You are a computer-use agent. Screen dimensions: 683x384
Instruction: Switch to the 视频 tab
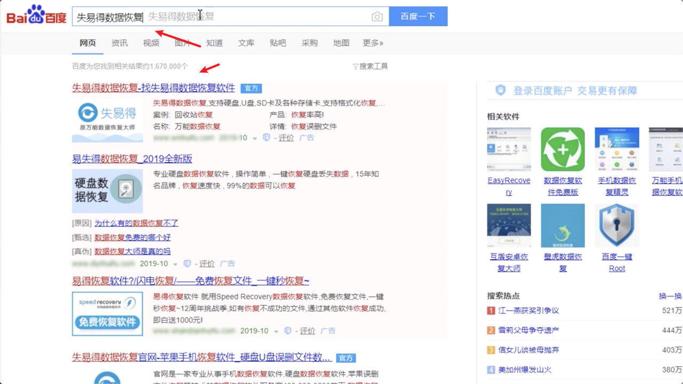pyautogui.click(x=151, y=43)
